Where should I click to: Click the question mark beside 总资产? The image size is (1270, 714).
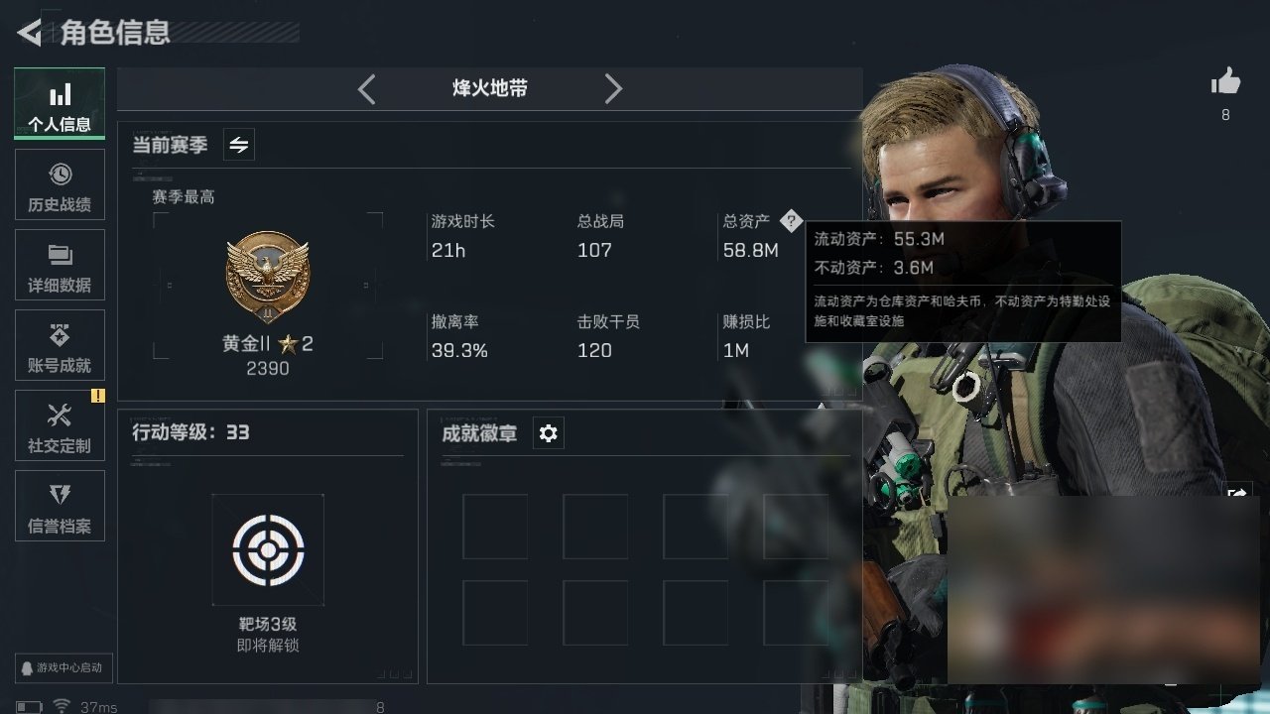coord(790,221)
